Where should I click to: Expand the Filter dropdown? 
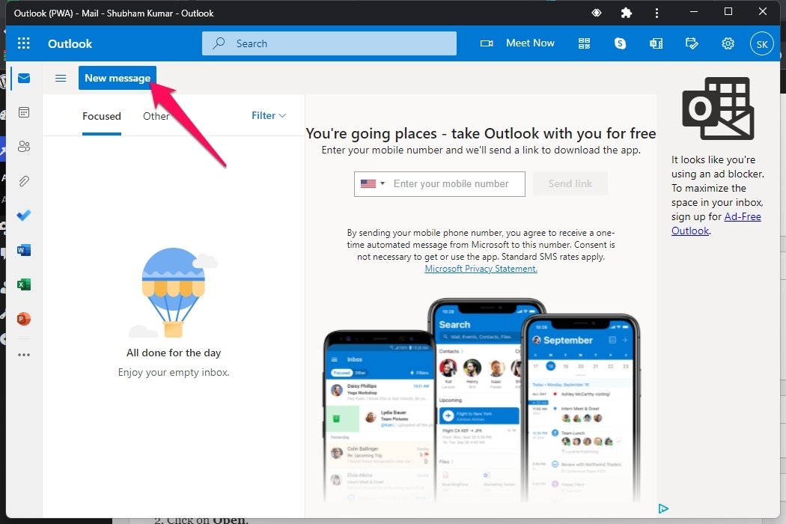coord(269,115)
